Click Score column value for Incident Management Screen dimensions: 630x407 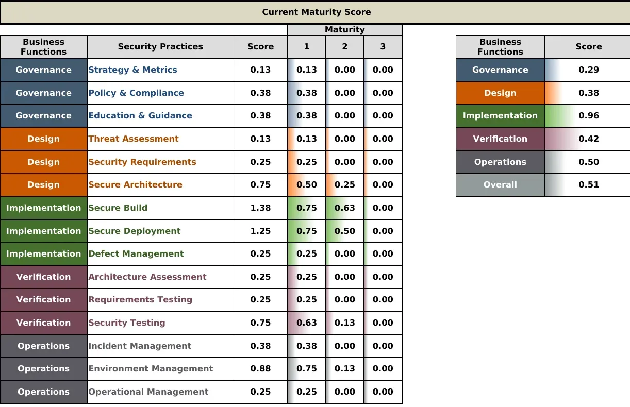(x=260, y=346)
